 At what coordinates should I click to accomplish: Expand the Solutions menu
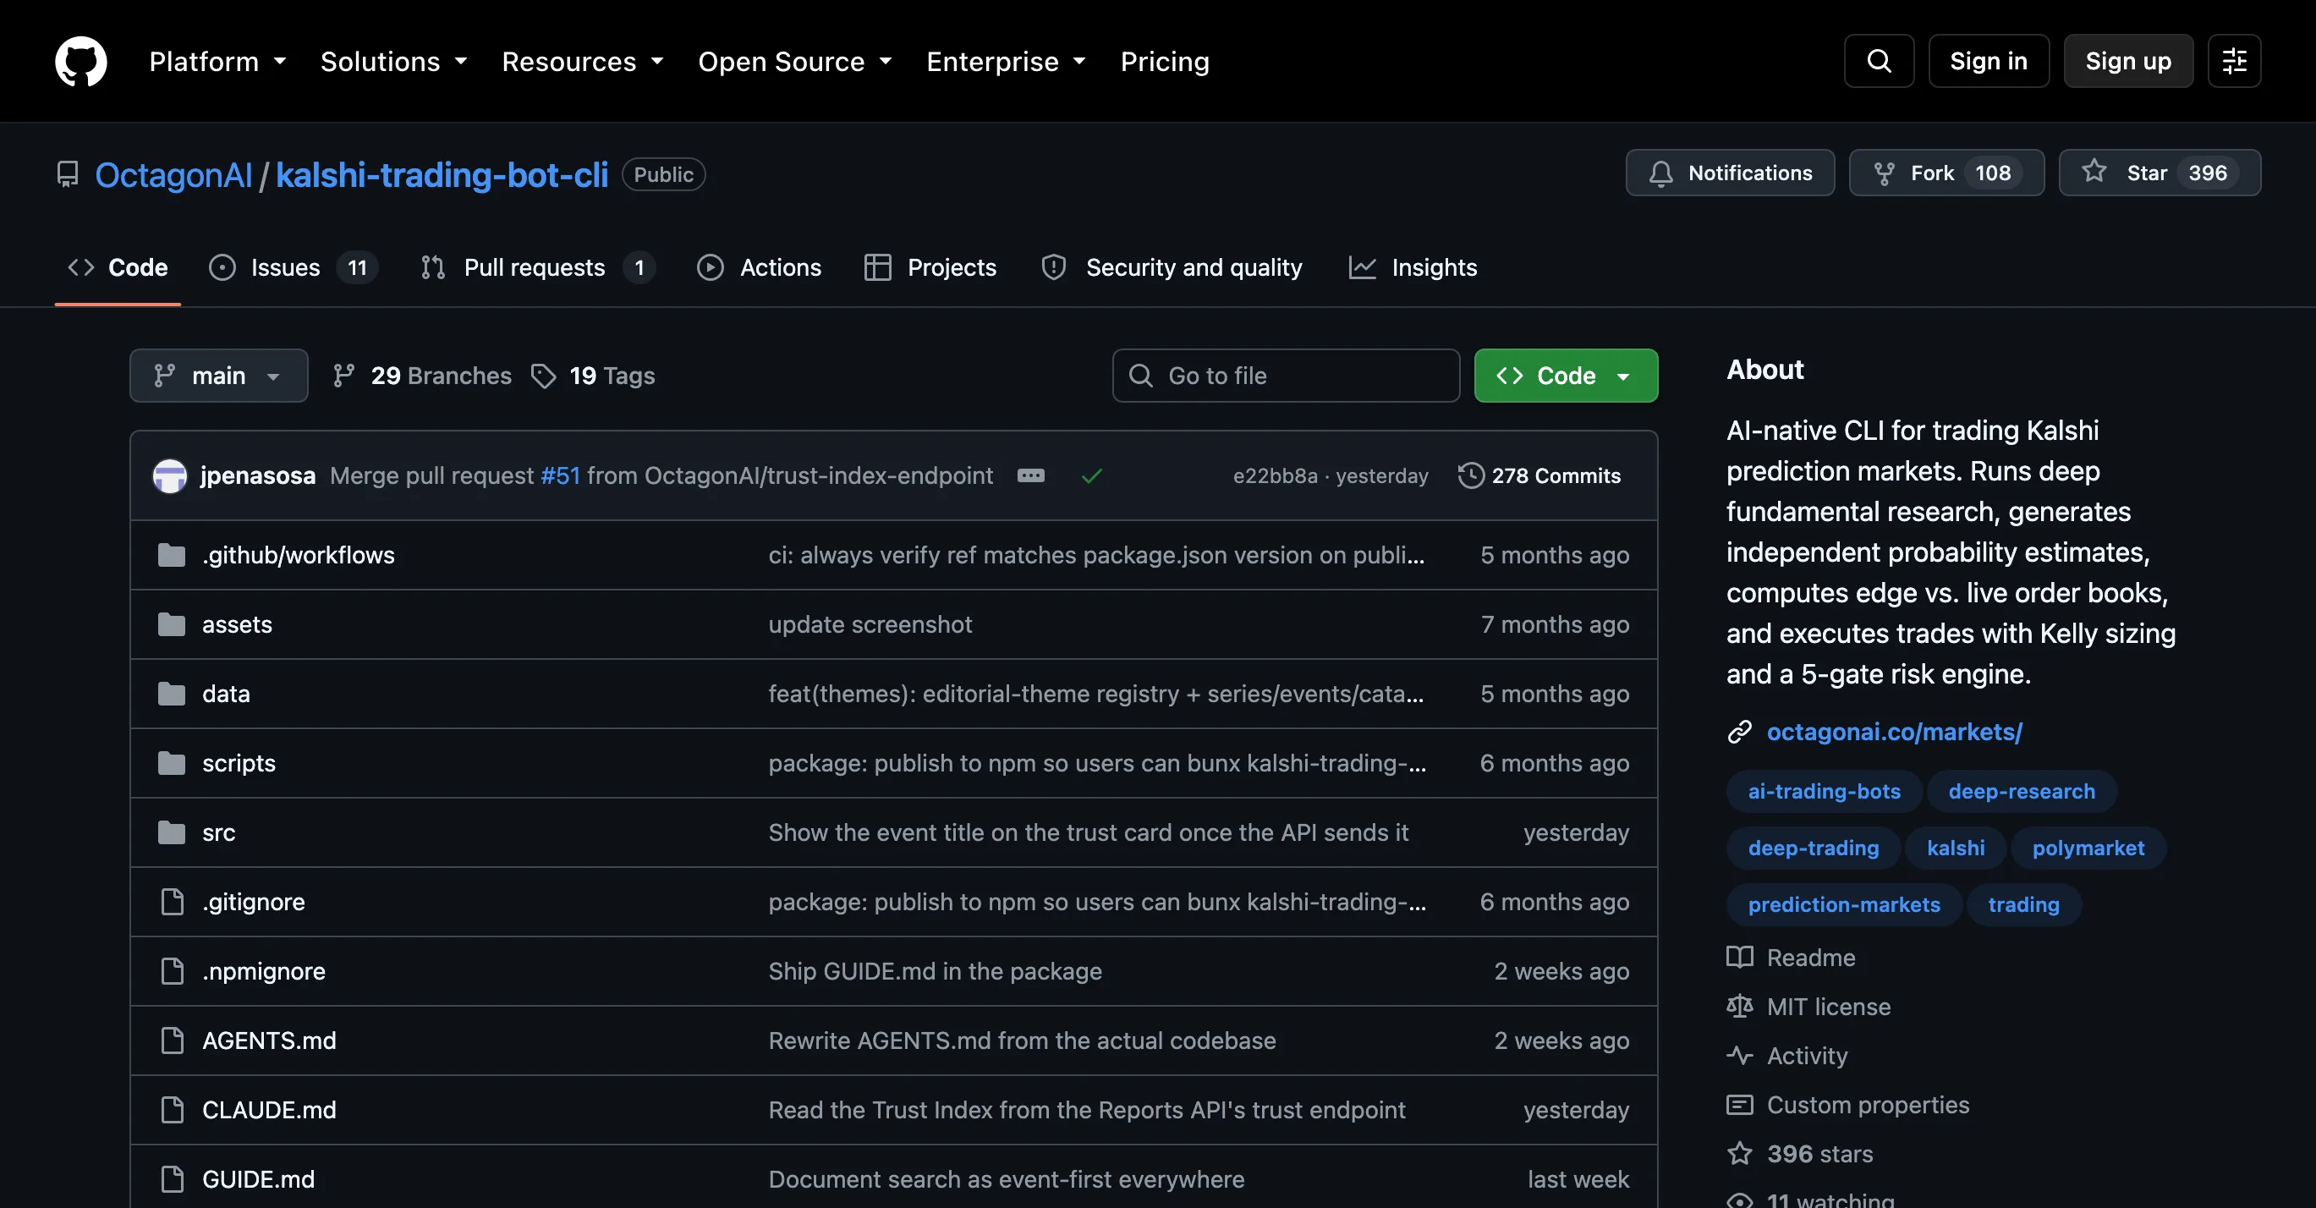click(394, 61)
